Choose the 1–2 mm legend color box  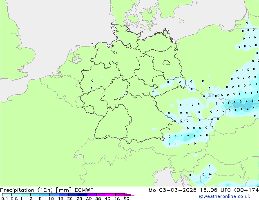point(26,195)
